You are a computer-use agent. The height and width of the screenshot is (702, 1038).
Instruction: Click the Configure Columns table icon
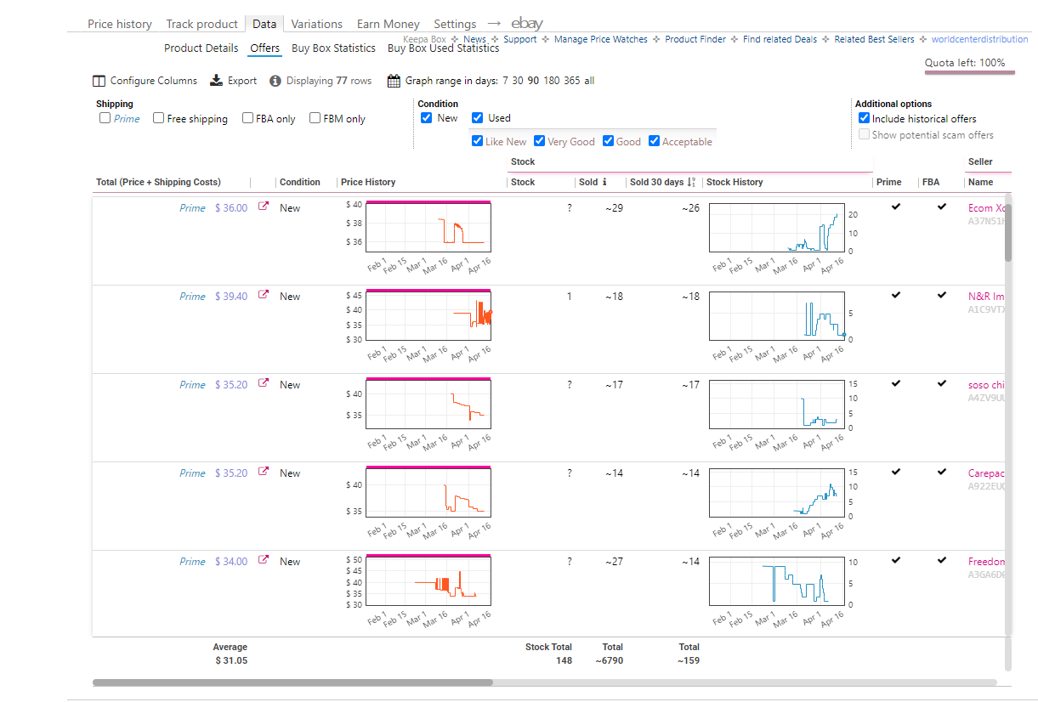[x=99, y=81]
